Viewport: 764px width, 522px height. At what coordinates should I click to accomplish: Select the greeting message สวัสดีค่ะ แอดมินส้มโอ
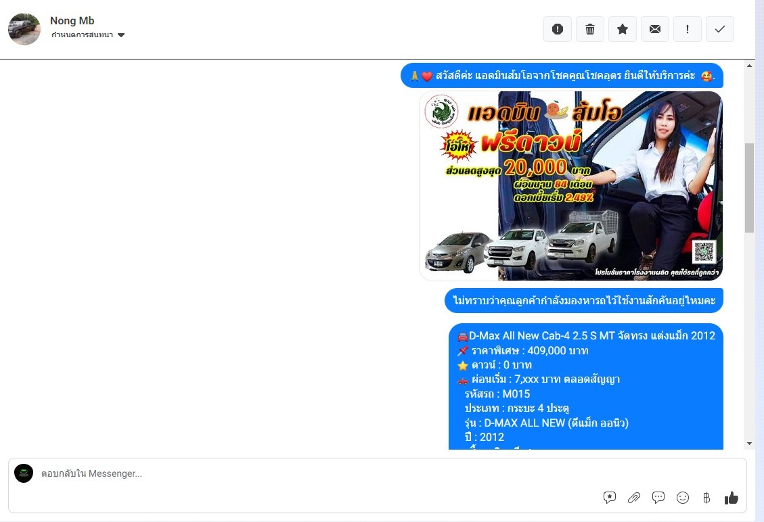pos(562,76)
